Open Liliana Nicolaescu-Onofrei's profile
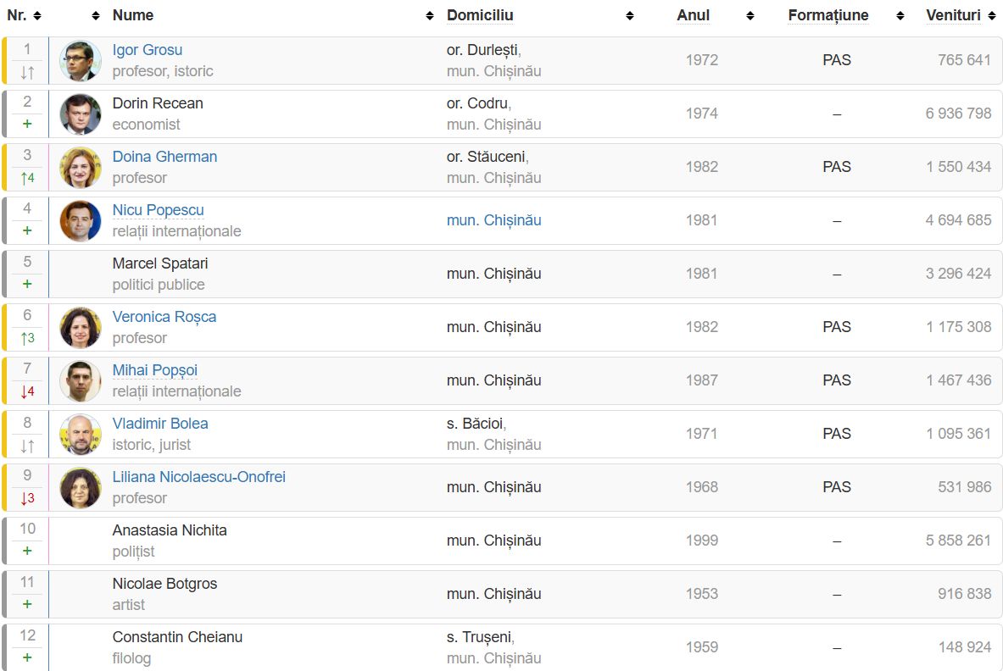The width and height of the screenshot is (1003, 671). click(199, 477)
